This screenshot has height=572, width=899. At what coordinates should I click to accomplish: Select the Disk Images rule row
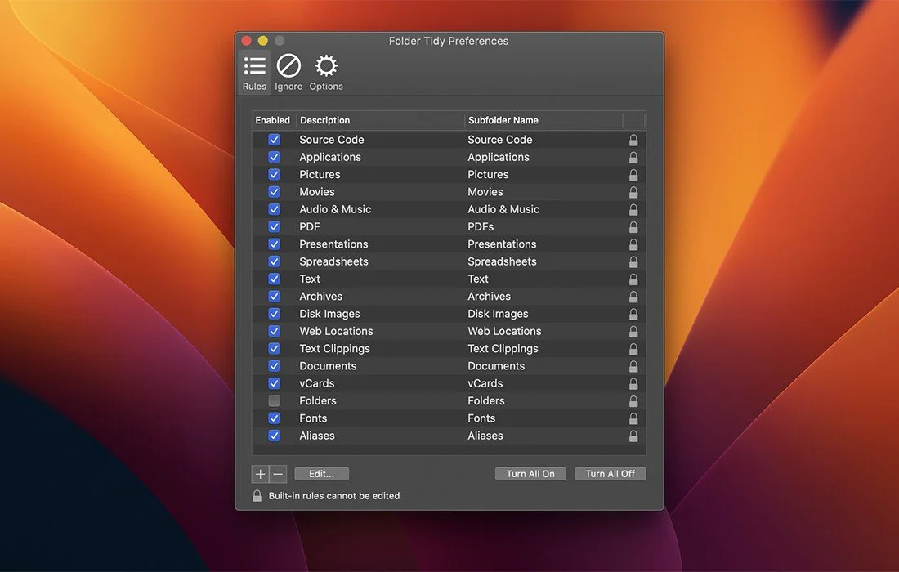[x=329, y=314]
